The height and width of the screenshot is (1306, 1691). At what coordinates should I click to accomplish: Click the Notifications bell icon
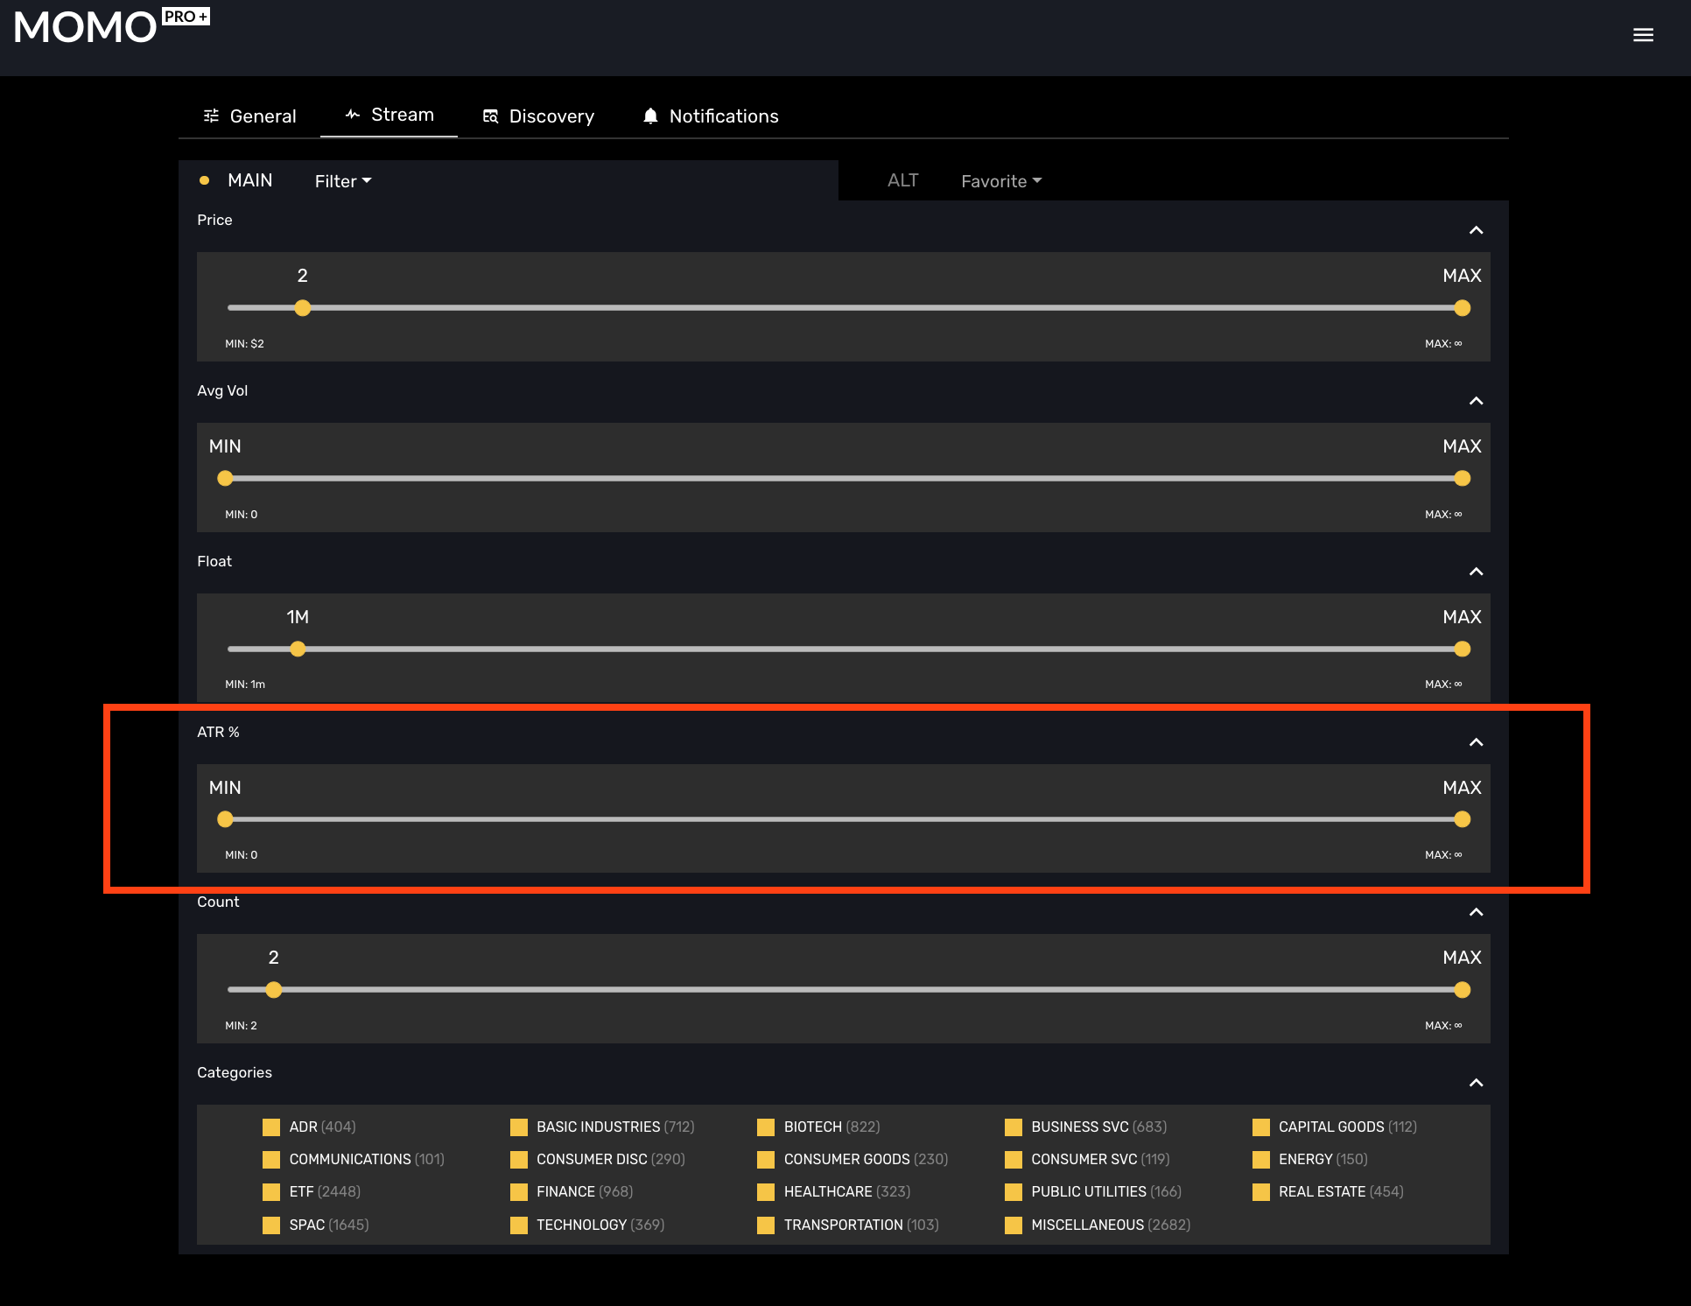click(x=650, y=116)
